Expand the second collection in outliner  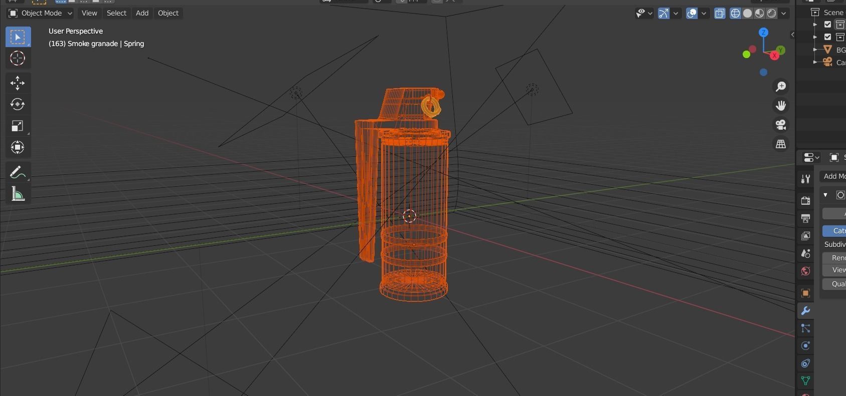click(x=815, y=37)
